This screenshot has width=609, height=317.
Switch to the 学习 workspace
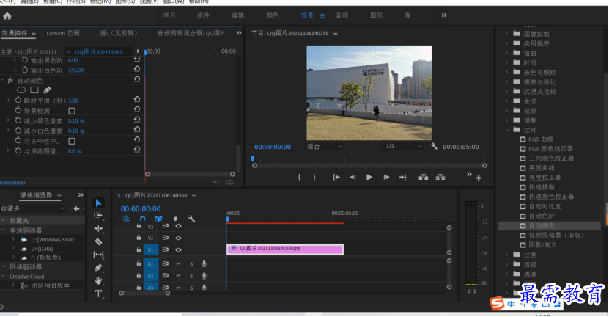tap(169, 15)
